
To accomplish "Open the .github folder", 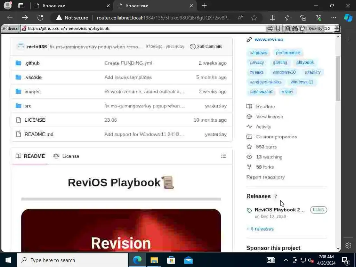I will point(32,63).
